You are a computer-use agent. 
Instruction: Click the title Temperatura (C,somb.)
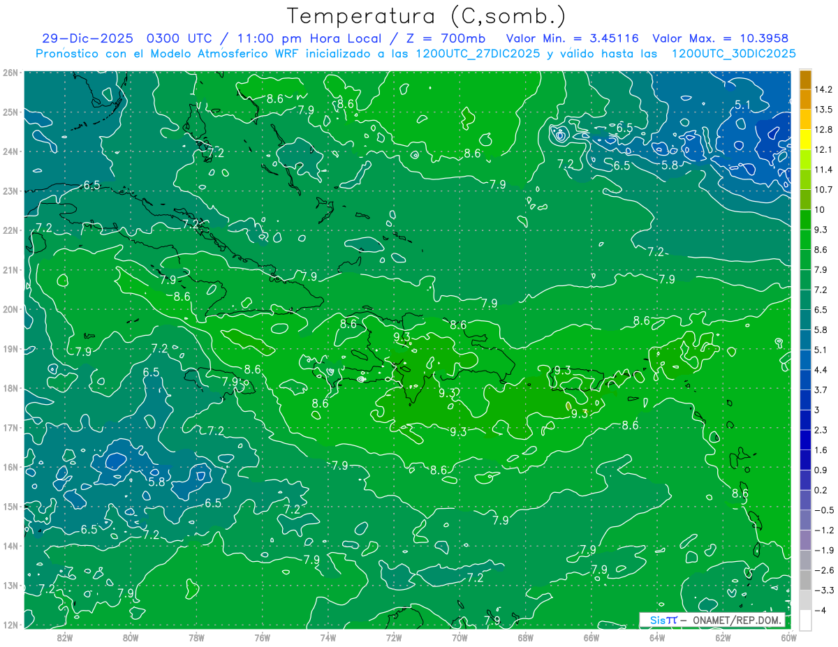426,16
